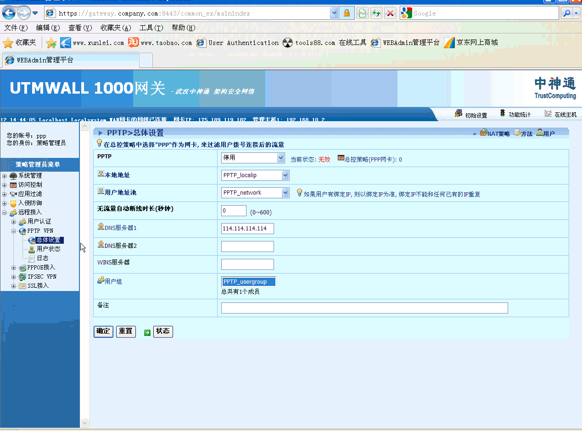Click the 重置 button
Image resolution: width=582 pixels, height=431 pixels.
click(x=126, y=331)
